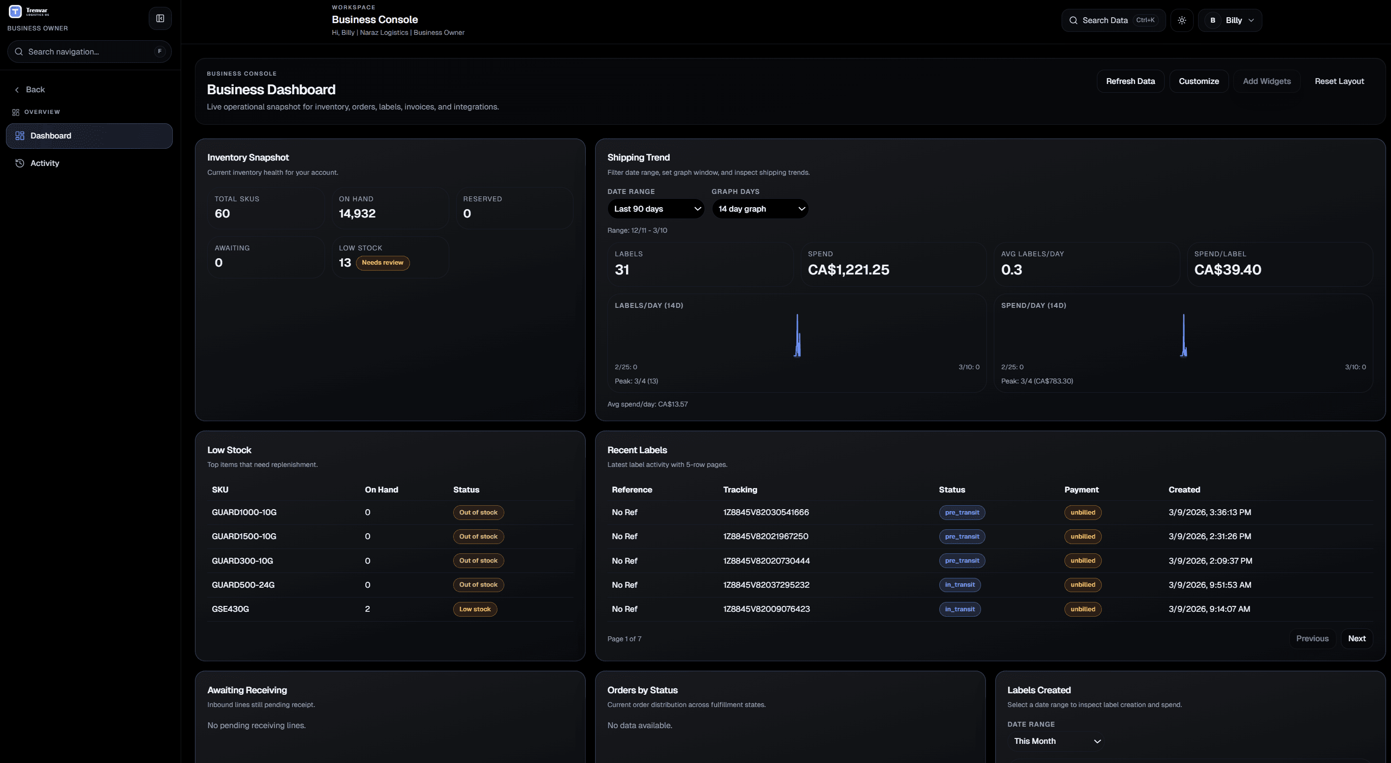
Task: Click Next to view more Recent Labels
Action: point(1357,638)
